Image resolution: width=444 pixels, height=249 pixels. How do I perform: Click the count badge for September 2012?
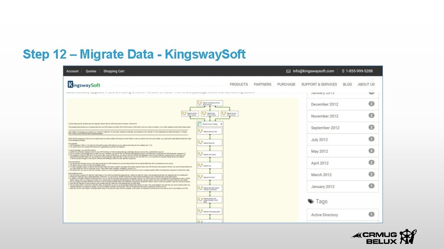[x=371, y=127]
